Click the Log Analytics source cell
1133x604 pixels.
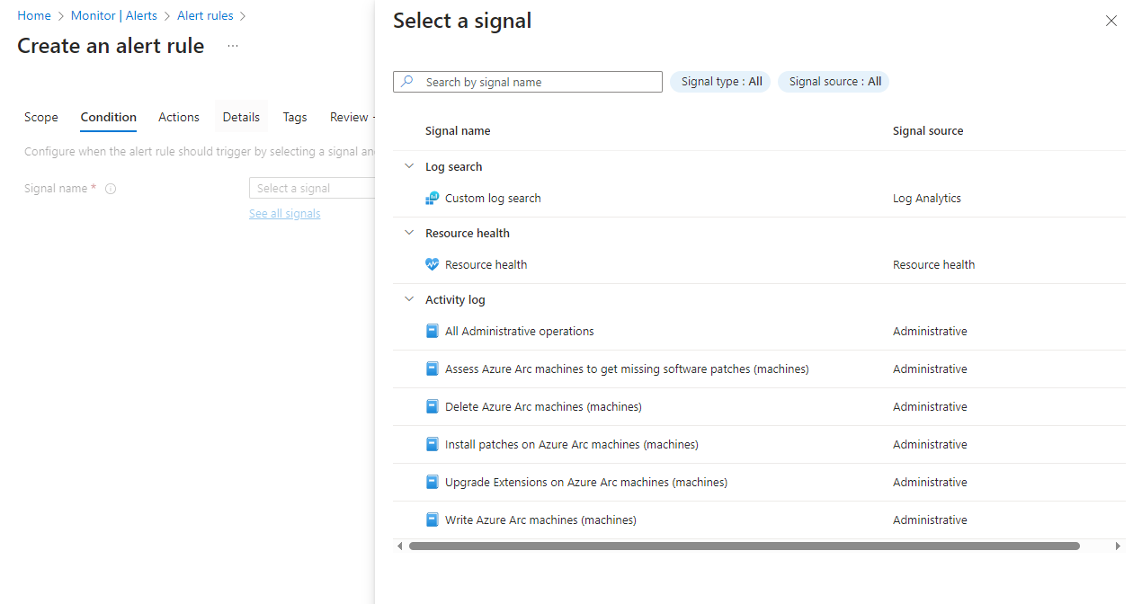click(927, 198)
